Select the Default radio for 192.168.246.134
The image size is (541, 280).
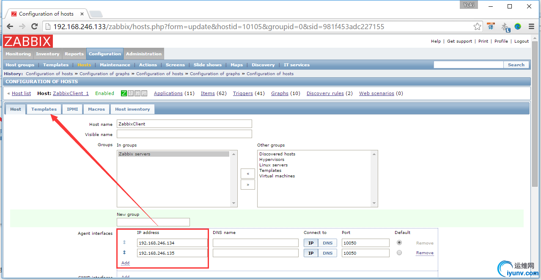pyautogui.click(x=399, y=242)
